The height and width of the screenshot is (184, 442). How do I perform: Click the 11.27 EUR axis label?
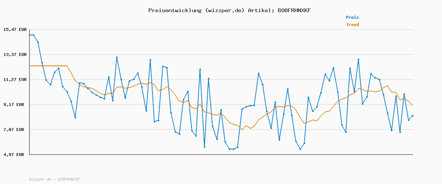coord(15,79)
